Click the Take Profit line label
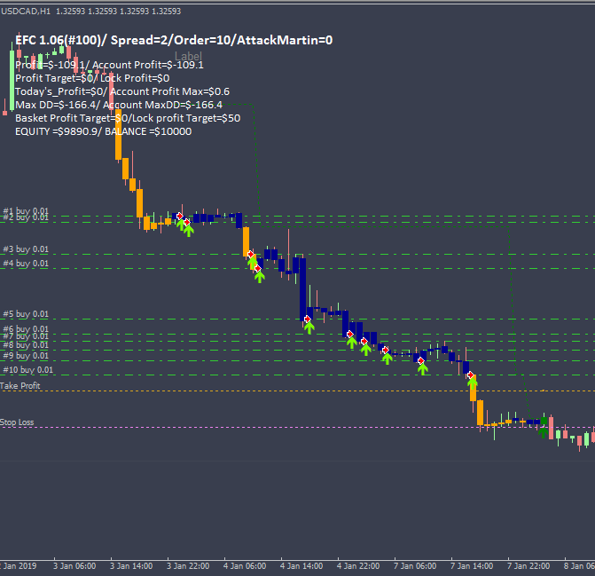The height and width of the screenshot is (576, 595). 20,386
